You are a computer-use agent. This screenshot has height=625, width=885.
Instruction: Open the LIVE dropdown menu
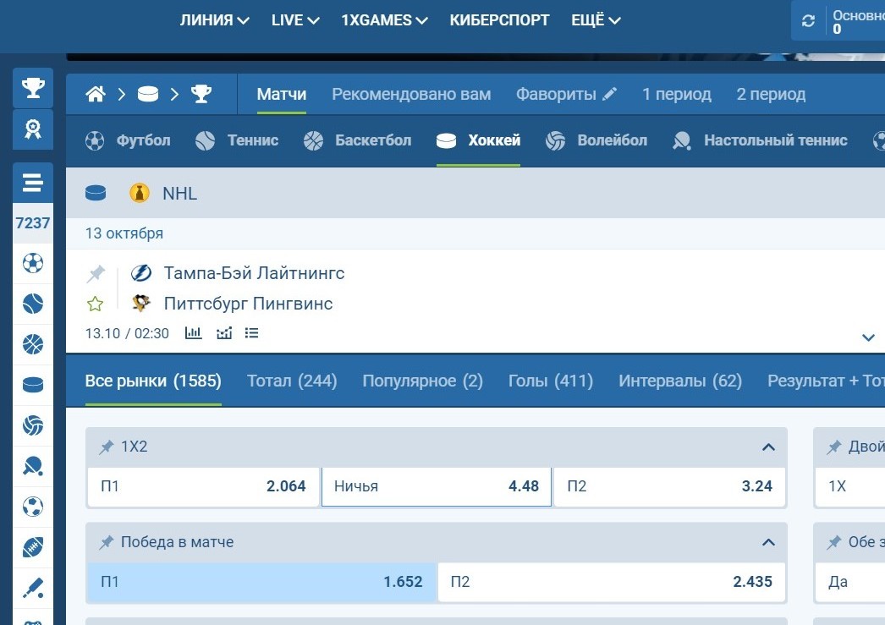pos(295,20)
